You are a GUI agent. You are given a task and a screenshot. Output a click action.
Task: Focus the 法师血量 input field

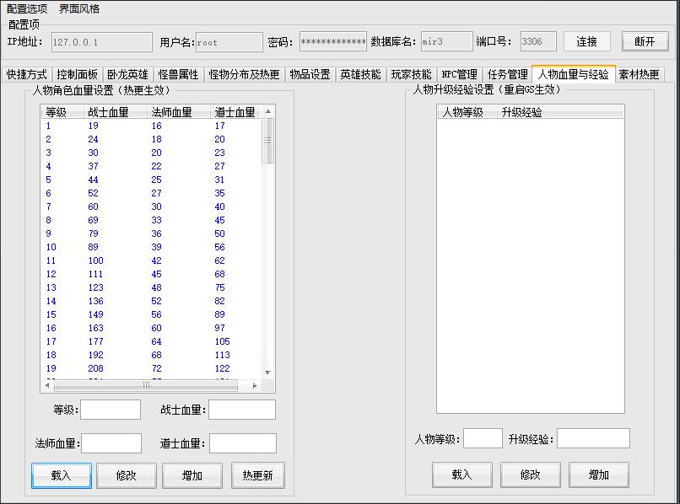tap(111, 443)
